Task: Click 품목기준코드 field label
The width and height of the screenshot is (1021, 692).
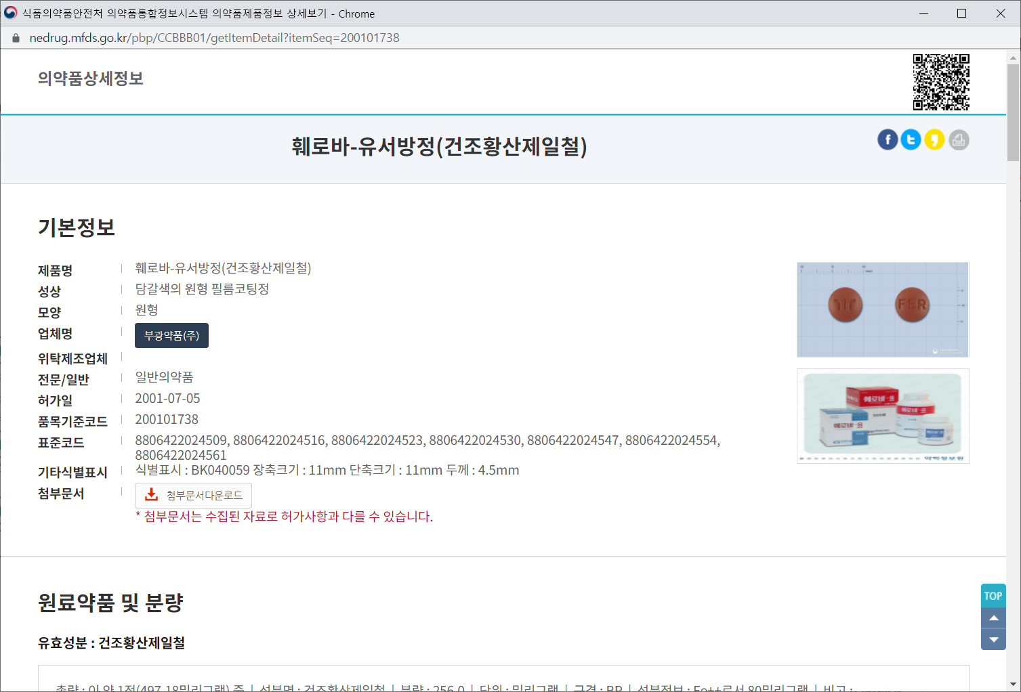Action: pos(72,422)
